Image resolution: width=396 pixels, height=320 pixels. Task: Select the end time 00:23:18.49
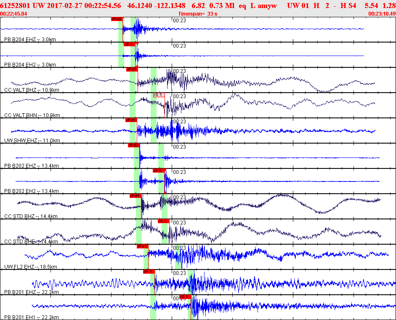382,13
